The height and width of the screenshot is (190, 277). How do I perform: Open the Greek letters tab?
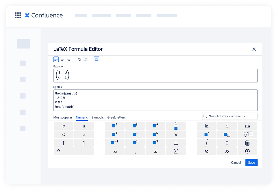coord(116,117)
